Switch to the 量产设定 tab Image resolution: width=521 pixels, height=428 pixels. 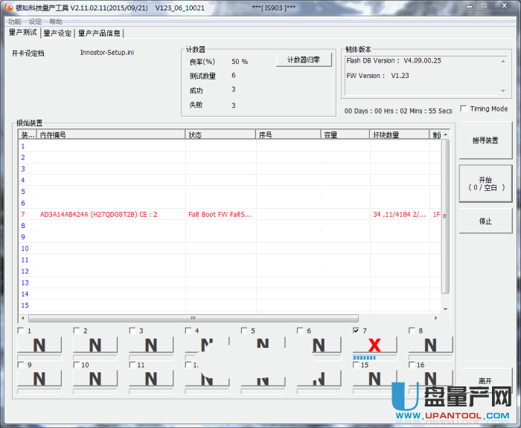[57, 33]
